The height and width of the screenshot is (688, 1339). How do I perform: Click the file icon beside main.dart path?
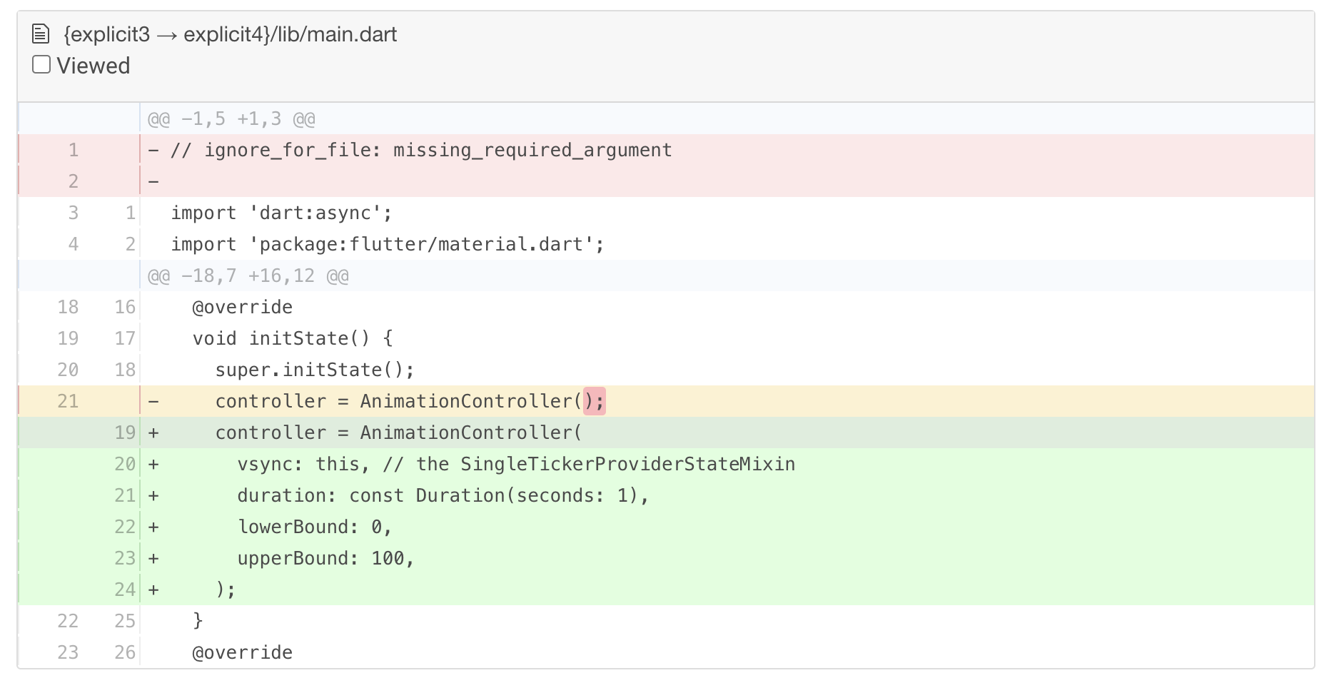[x=41, y=33]
